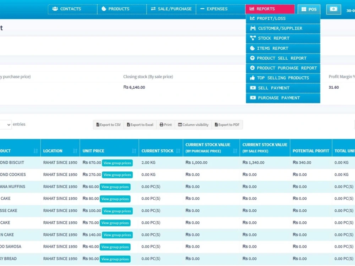
Task: Export the report to PDF
Action: tap(227, 124)
